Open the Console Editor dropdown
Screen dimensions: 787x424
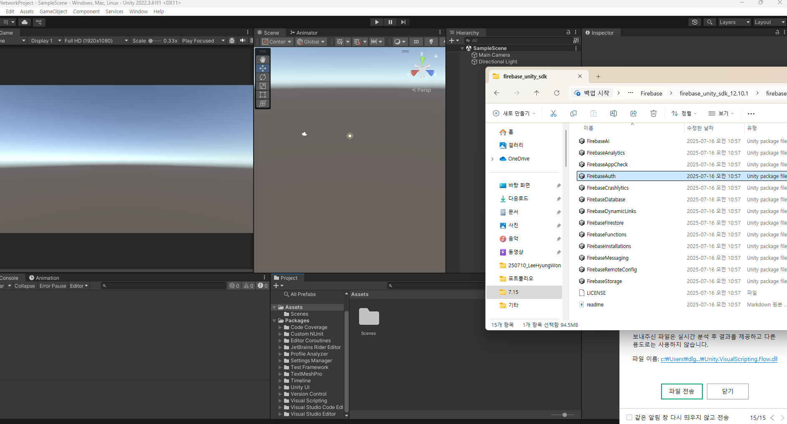tap(79, 286)
